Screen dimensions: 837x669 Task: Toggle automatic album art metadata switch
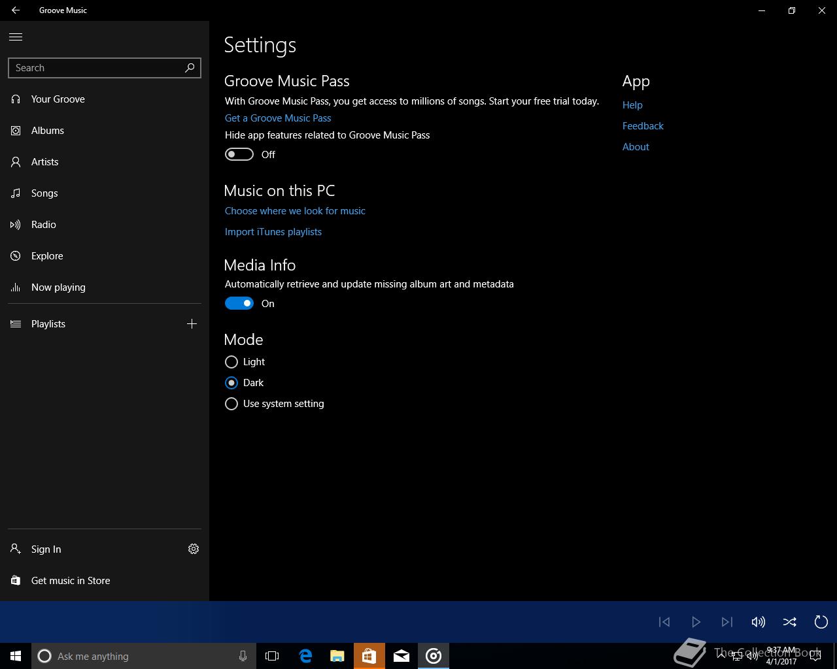click(x=239, y=303)
